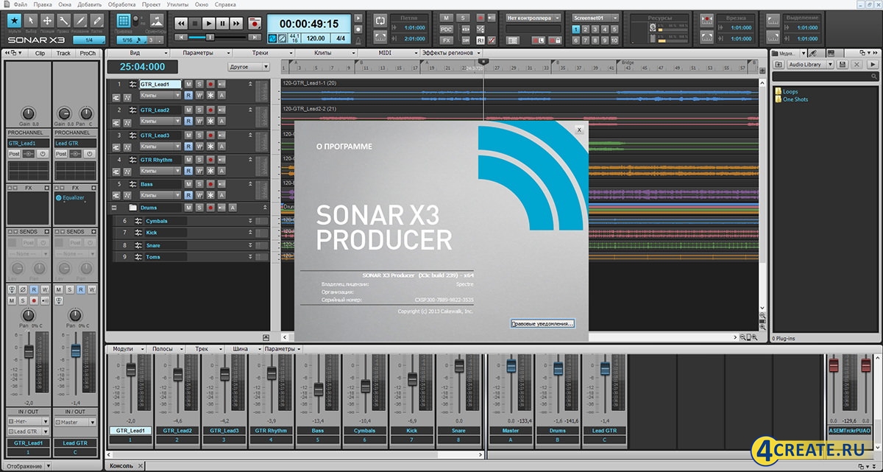Open the Нет контроллера dropdown
This screenshot has width=883, height=472.
[x=533, y=17]
